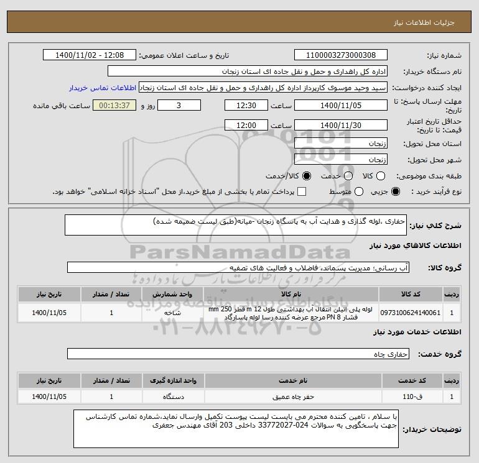The height and width of the screenshot is (463, 479).
Task: Click the توضیحات خریدار label
Action: click(432, 429)
